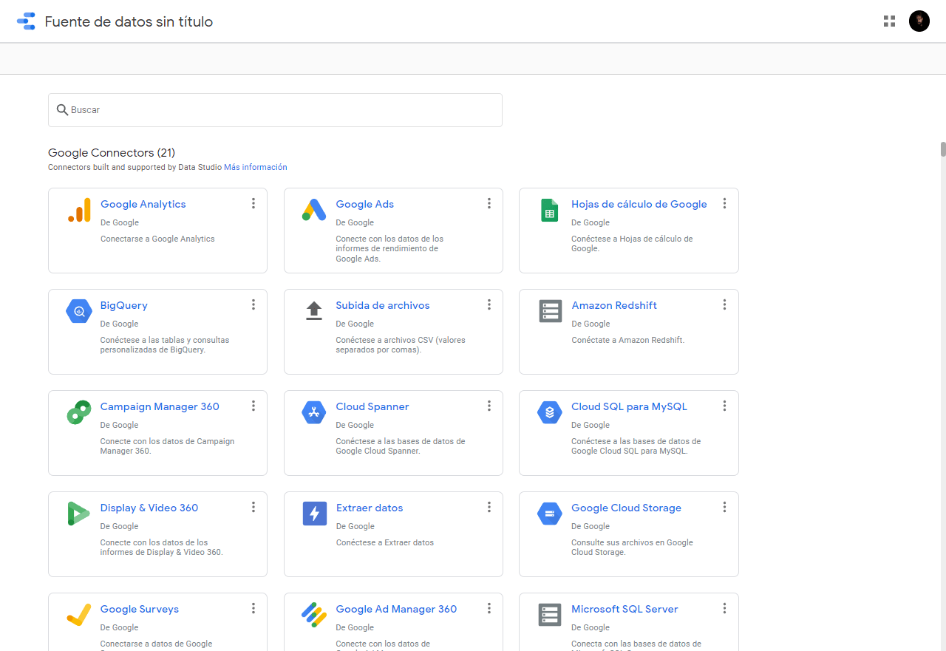Select the Microsoft SQL Server title

pyautogui.click(x=625, y=609)
